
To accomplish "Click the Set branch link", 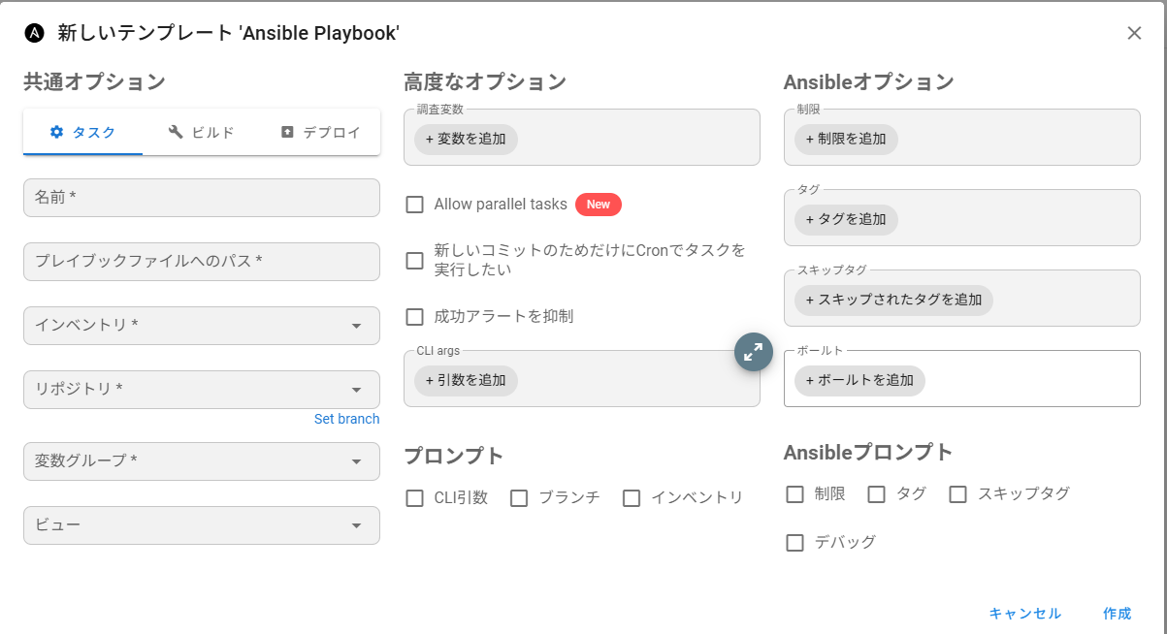I will pyautogui.click(x=346, y=419).
